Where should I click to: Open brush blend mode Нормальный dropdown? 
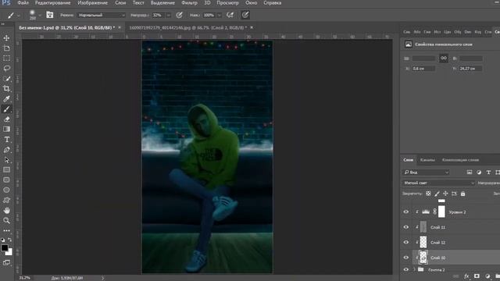tap(102, 15)
